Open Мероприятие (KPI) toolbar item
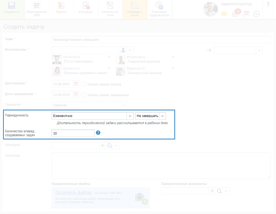This screenshot has width=276, height=214. tap(37, 5)
